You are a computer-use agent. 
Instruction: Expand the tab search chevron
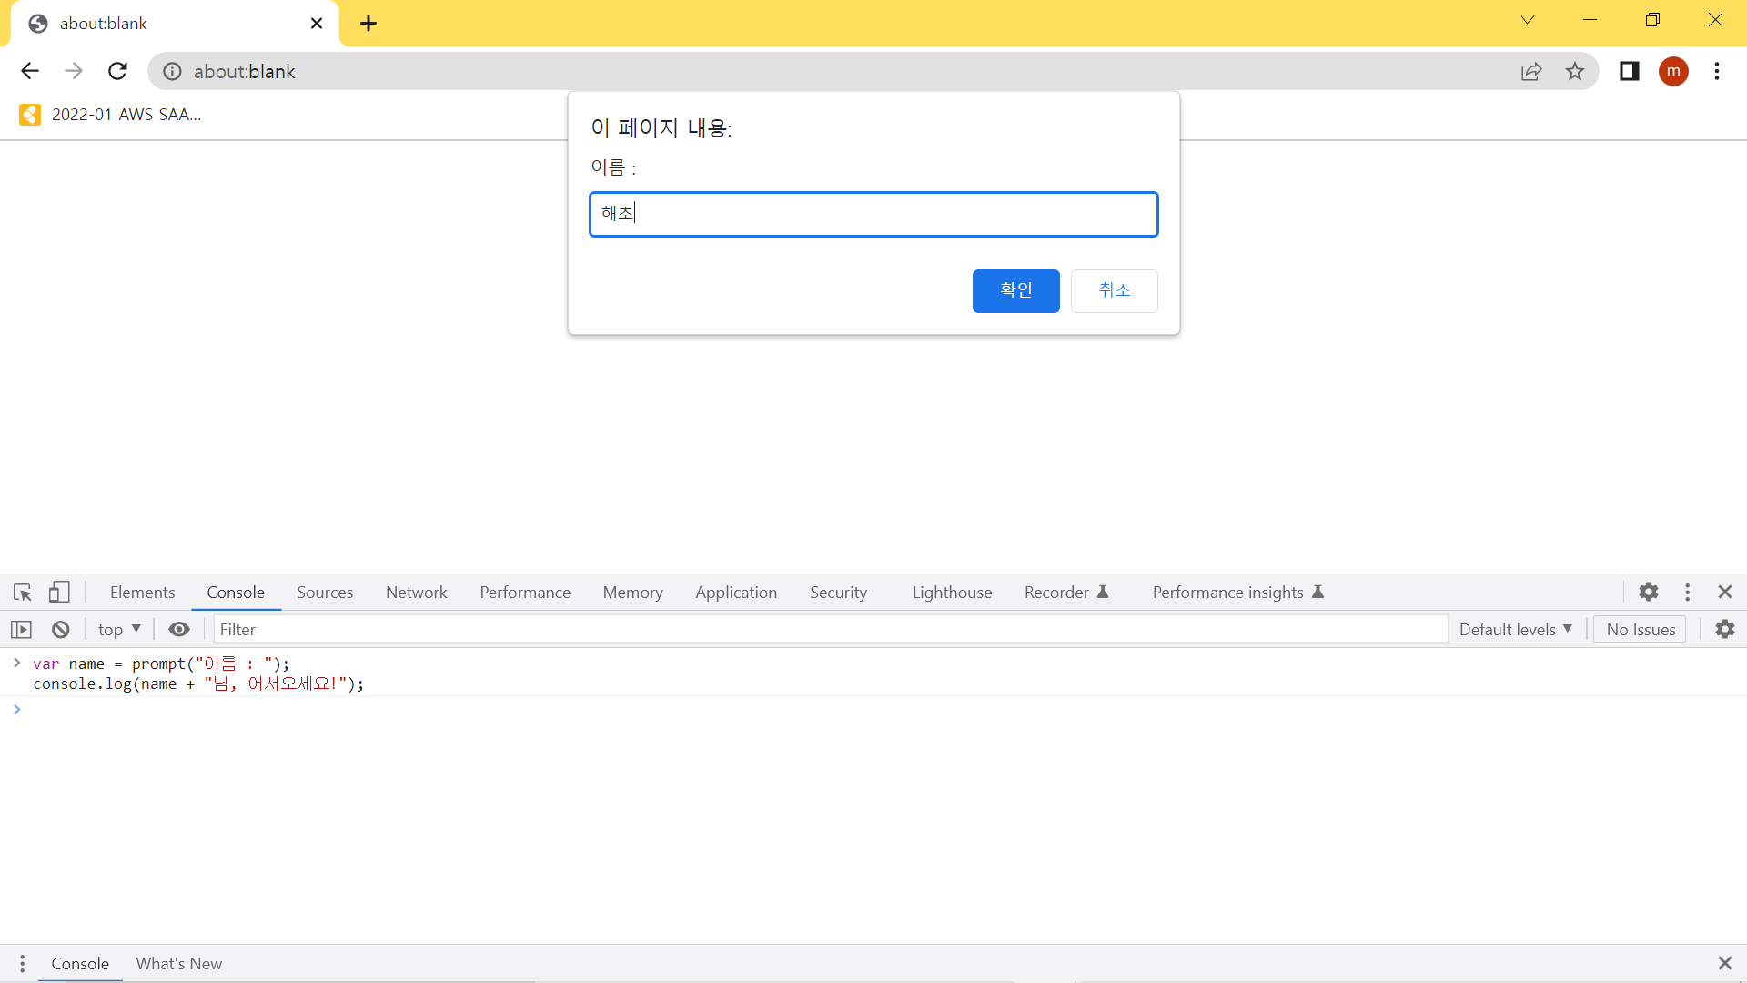tap(1528, 20)
